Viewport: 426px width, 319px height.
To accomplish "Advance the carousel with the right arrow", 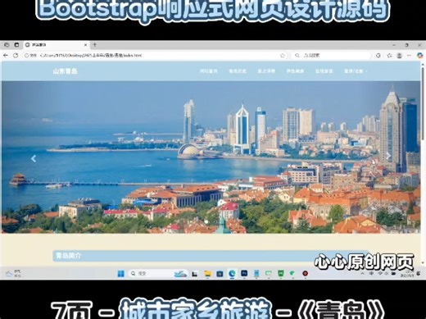I will [x=388, y=156].
